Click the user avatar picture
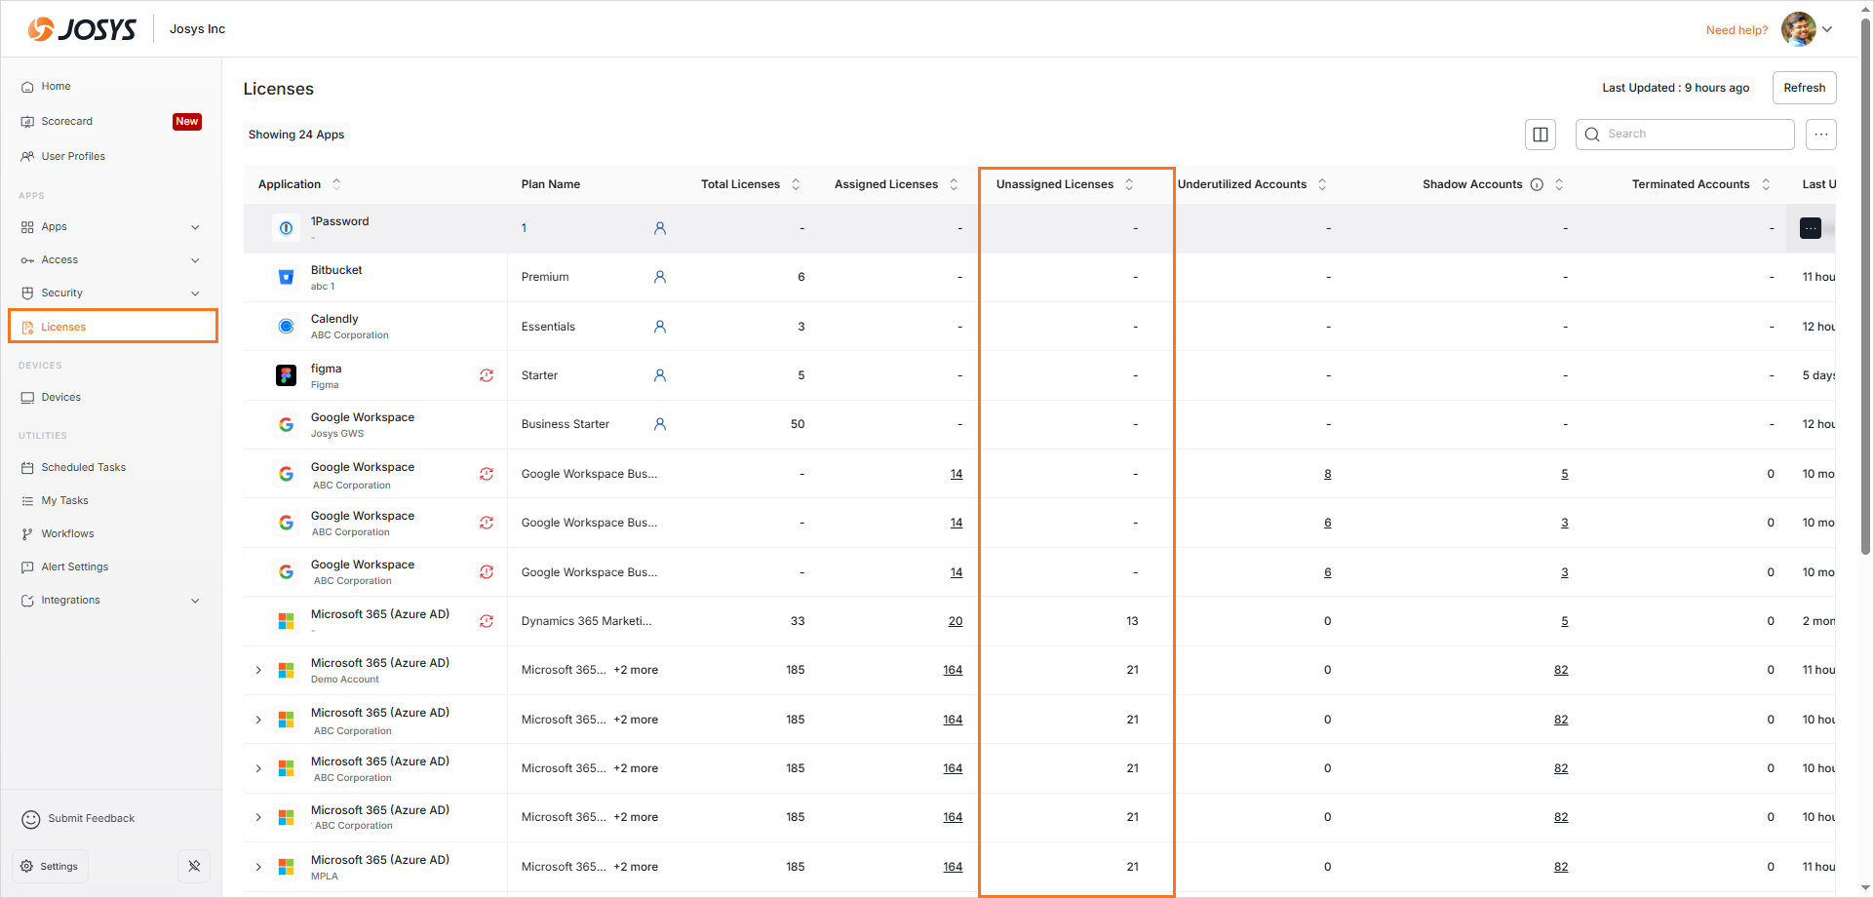This screenshot has width=1874, height=898. point(1798,29)
